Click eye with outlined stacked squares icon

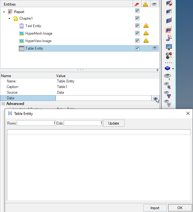[167, 103]
